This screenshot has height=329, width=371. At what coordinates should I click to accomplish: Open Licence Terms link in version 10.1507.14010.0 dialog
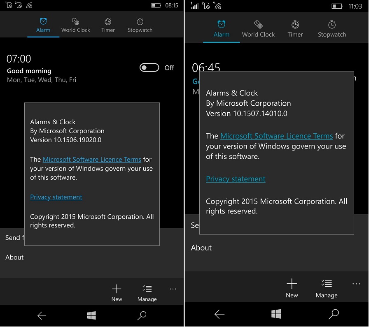click(277, 136)
